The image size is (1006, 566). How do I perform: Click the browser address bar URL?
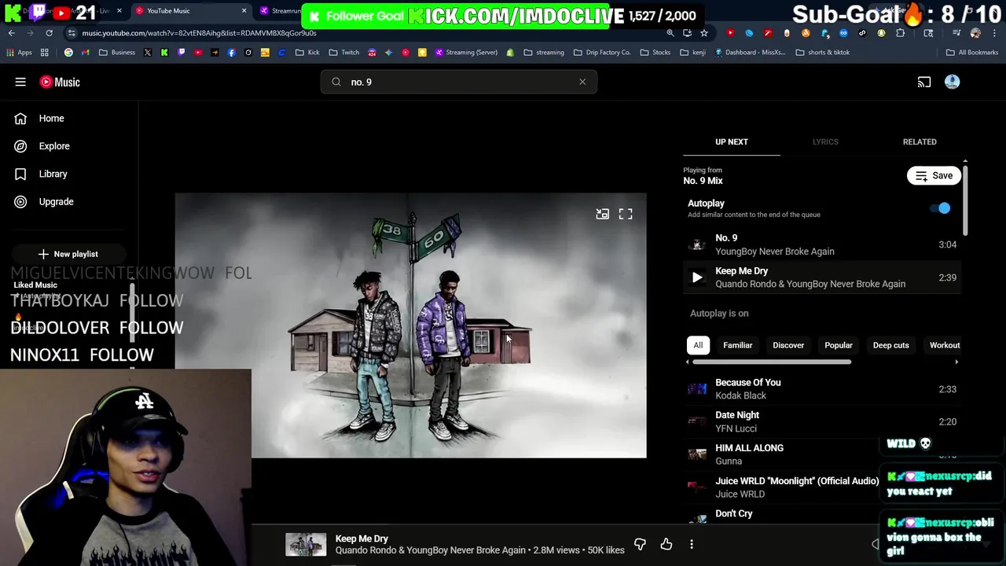tap(199, 33)
